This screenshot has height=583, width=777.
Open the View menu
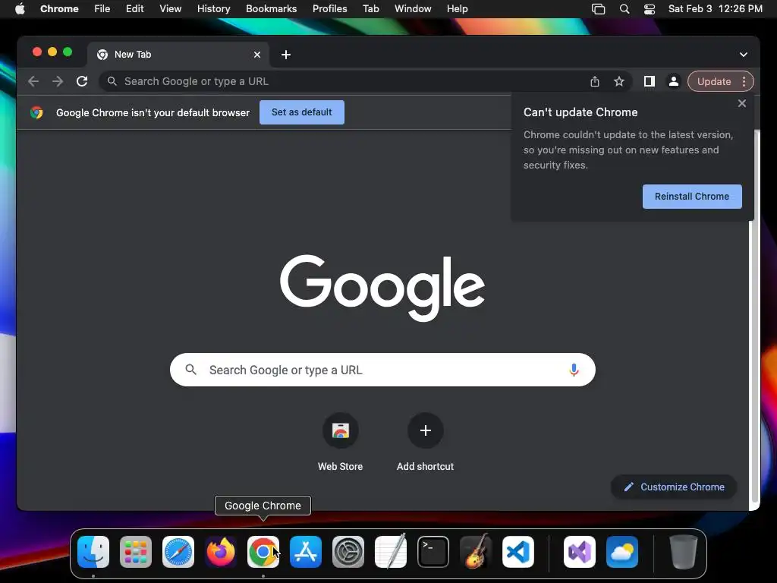[171, 9]
